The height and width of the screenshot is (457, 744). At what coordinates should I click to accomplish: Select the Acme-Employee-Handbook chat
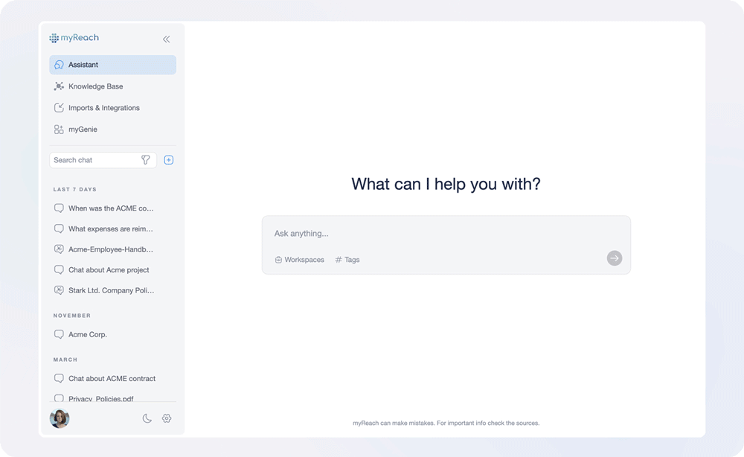[x=110, y=249]
